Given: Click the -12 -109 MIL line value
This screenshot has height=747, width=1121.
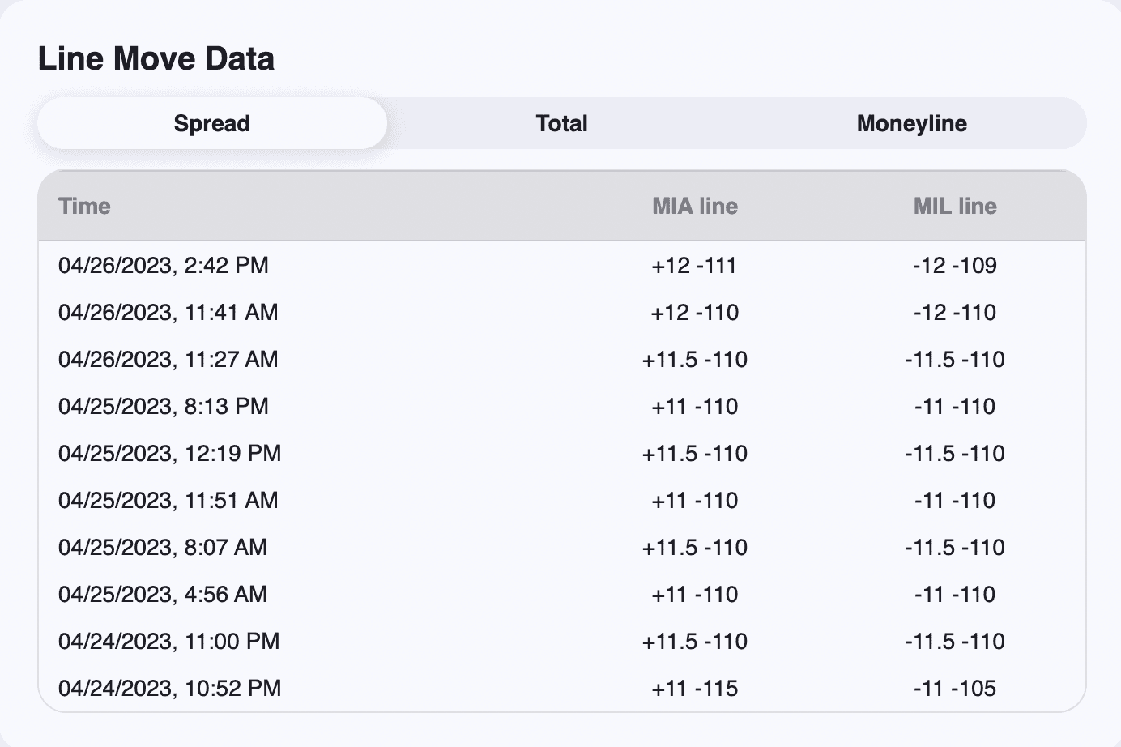Looking at the screenshot, I should [955, 266].
